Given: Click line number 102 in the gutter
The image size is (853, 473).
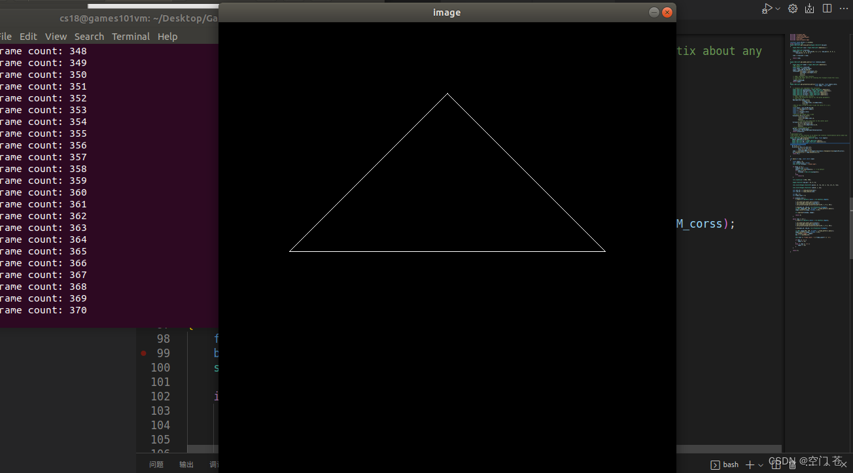Looking at the screenshot, I should (160, 396).
